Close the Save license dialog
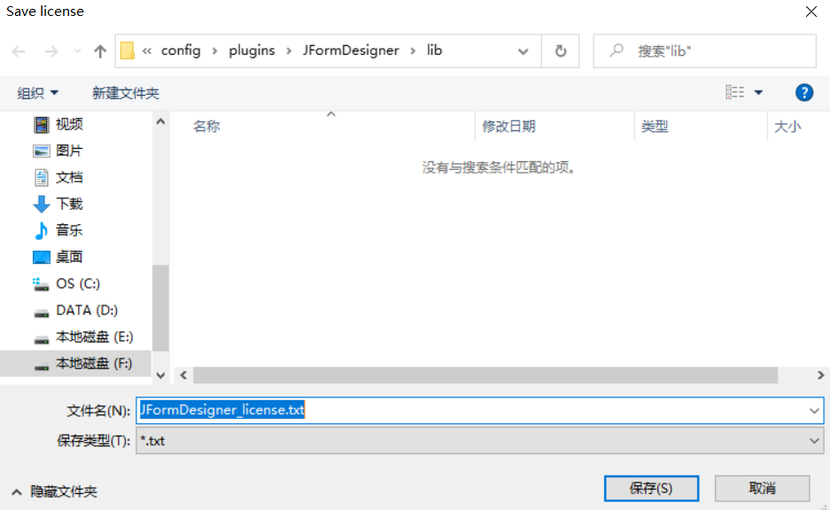 pyautogui.click(x=811, y=12)
